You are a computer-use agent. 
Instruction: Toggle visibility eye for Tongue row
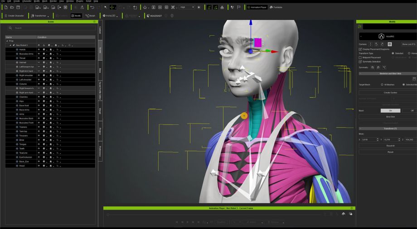tap(39, 144)
